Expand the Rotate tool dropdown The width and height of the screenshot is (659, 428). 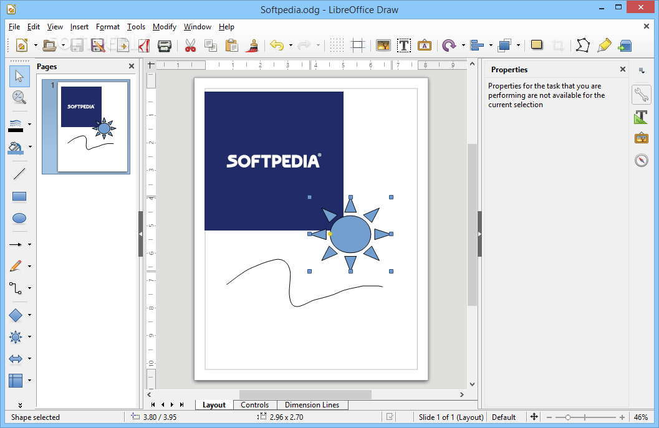[x=463, y=45]
